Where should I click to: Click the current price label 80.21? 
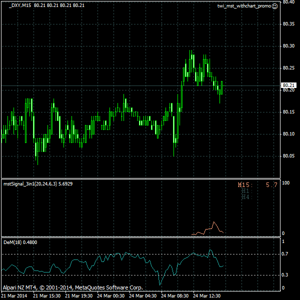point(288,85)
